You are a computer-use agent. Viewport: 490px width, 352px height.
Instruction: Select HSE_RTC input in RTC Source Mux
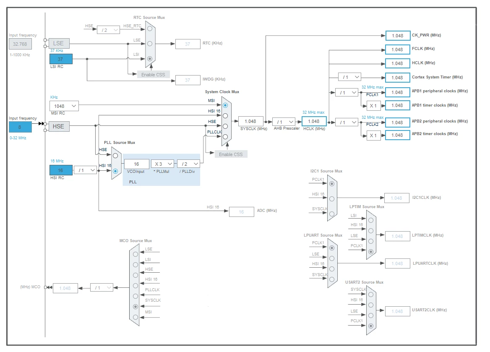tap(150, 29)
